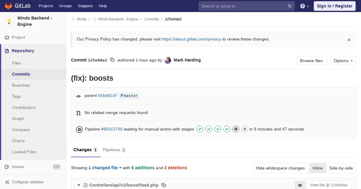Click View file @ 125e0da2 button
Viewport: 361px width, 189px height.
click(329, 185)
